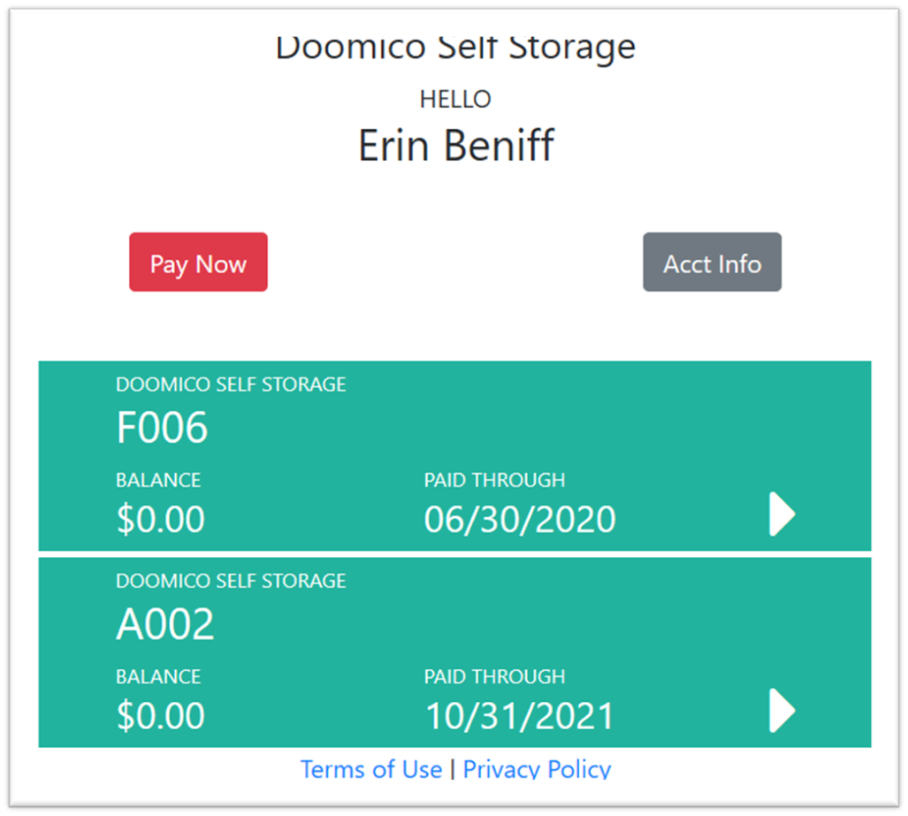Click the Paid Through label in F006 card
The height and width of the screenshot is (816, 908).
point(494,480)
